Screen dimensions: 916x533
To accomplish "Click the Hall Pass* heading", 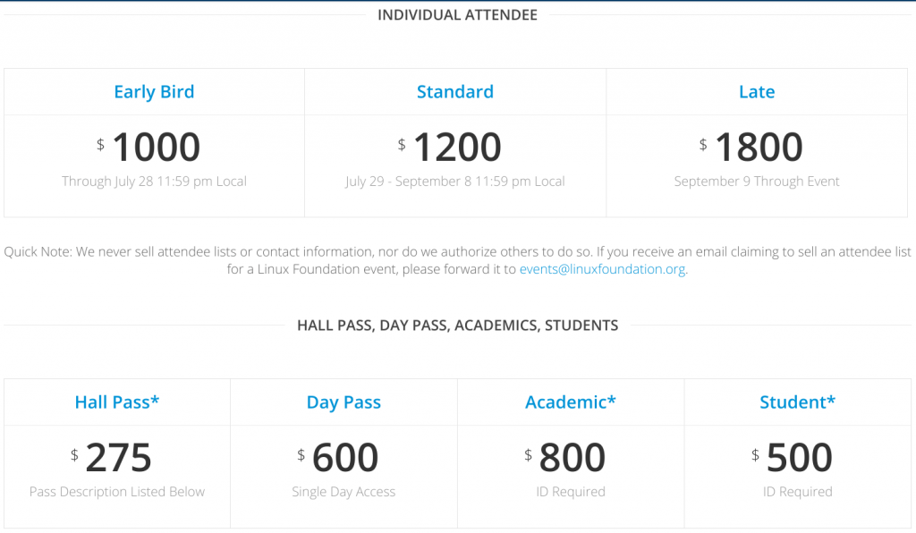I will (x=117, y=402).
